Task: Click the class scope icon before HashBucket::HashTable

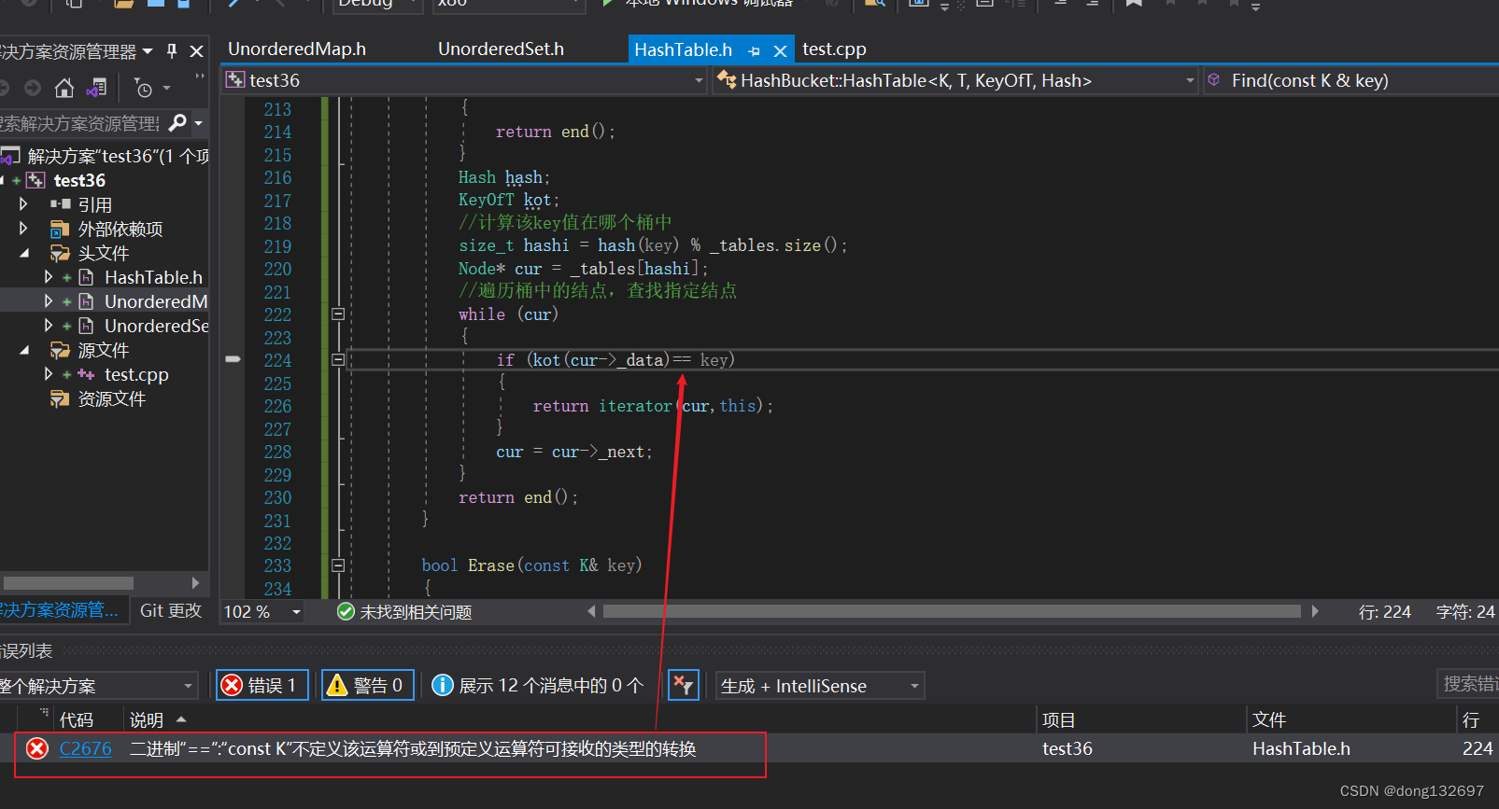Action: click(x=727, y=80)
